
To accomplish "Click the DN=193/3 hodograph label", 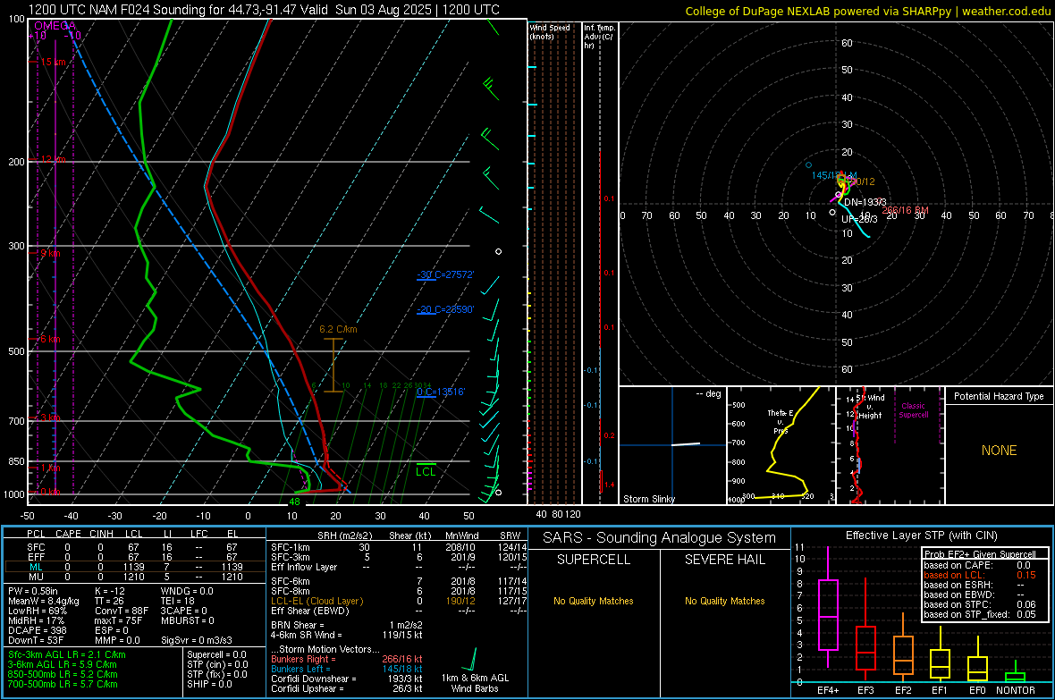I will point(865,202).
